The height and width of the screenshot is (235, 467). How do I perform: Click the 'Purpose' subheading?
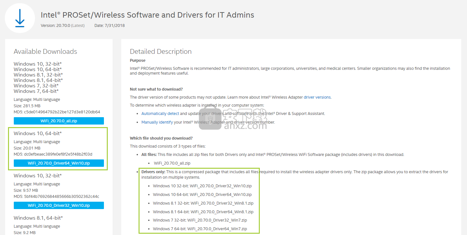click(138, 61)
